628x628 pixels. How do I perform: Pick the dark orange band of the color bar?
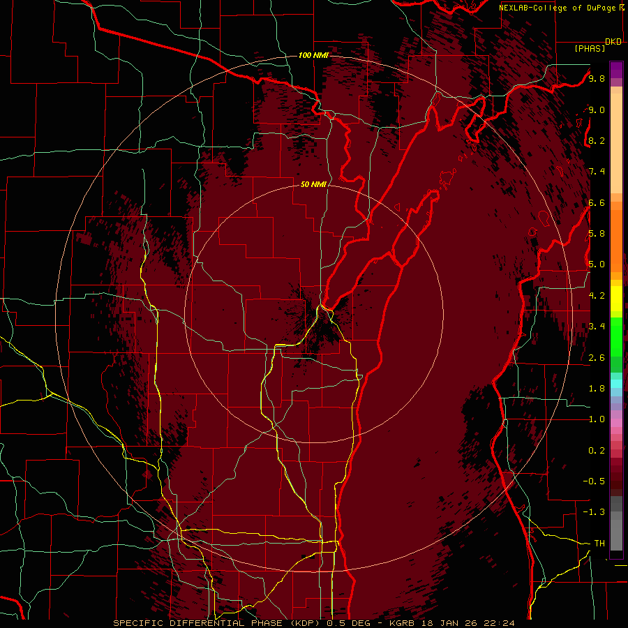point(616,241)
